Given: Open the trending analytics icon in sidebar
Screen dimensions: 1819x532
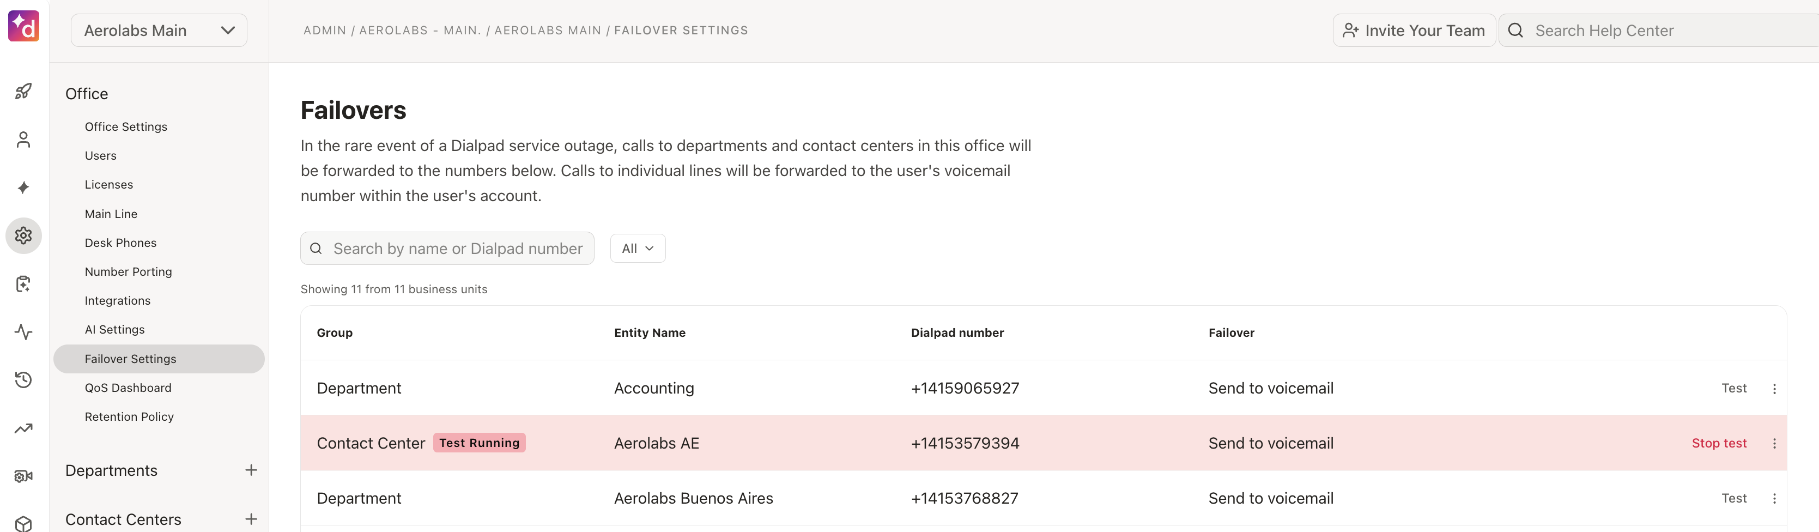Looking at the screenshot, I should pos(23,428).
